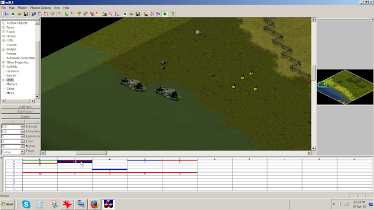Open the Mission Options menu

coord(40,8)
